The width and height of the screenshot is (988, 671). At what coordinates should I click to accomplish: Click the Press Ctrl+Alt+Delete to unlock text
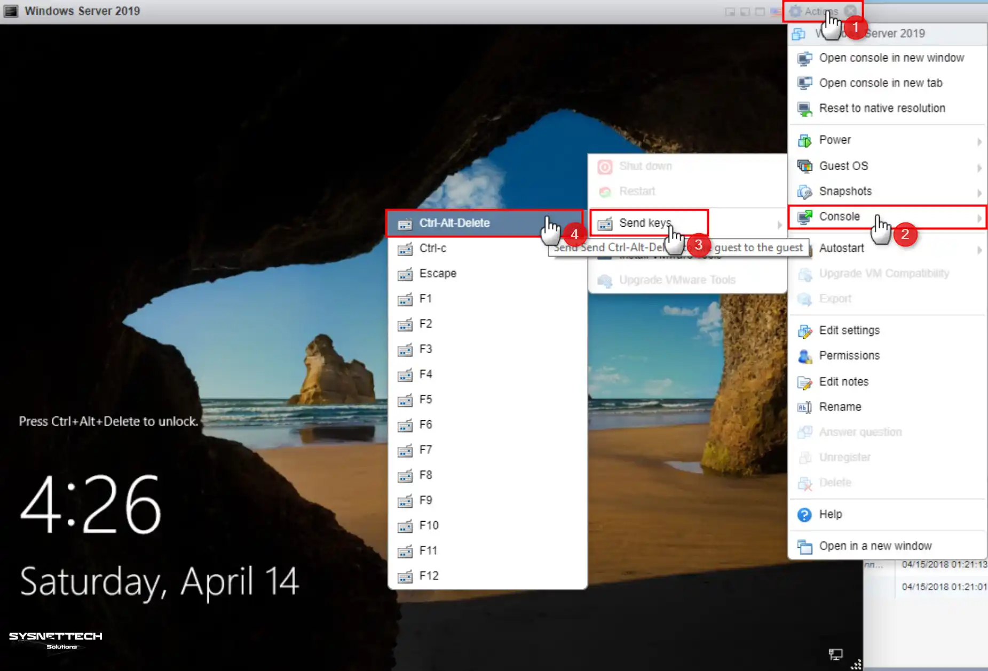point(108,421)
